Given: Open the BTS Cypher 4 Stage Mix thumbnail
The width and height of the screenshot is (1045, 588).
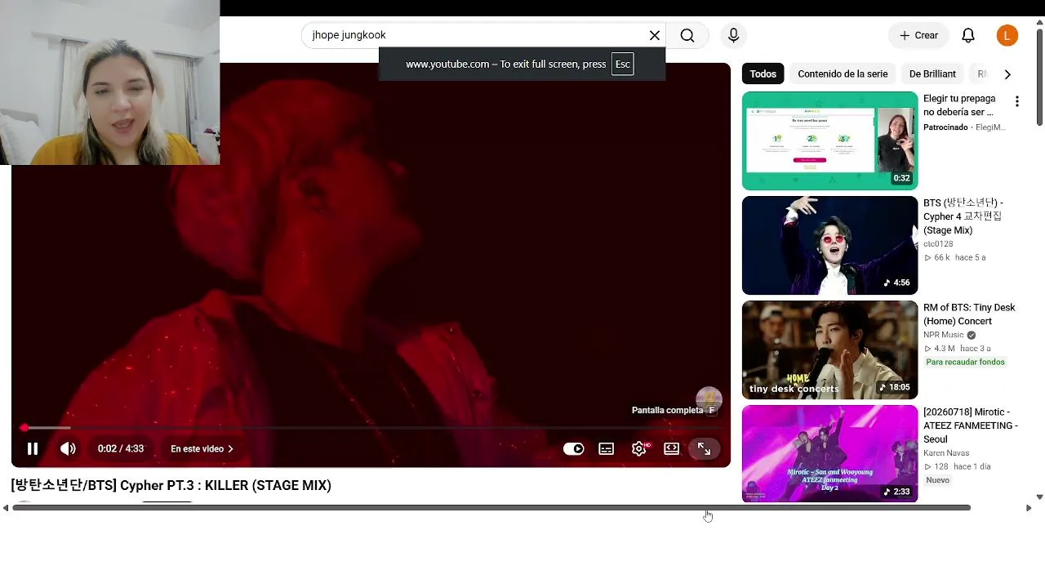Looking at the screenshot, I should [829, 245].
